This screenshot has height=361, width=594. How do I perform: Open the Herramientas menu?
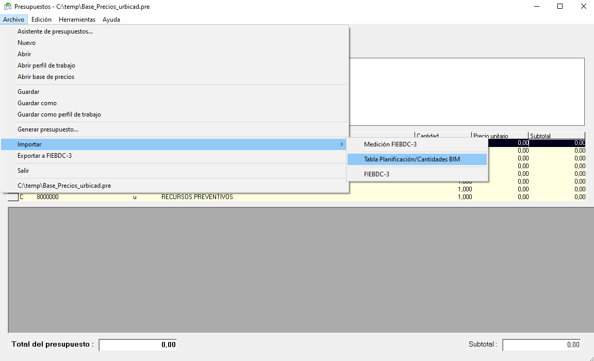coord(77,20)
